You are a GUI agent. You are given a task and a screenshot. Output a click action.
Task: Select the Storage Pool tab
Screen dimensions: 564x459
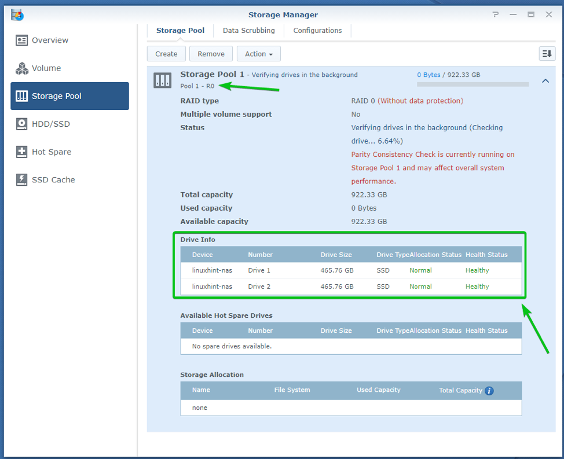point(180,31)
